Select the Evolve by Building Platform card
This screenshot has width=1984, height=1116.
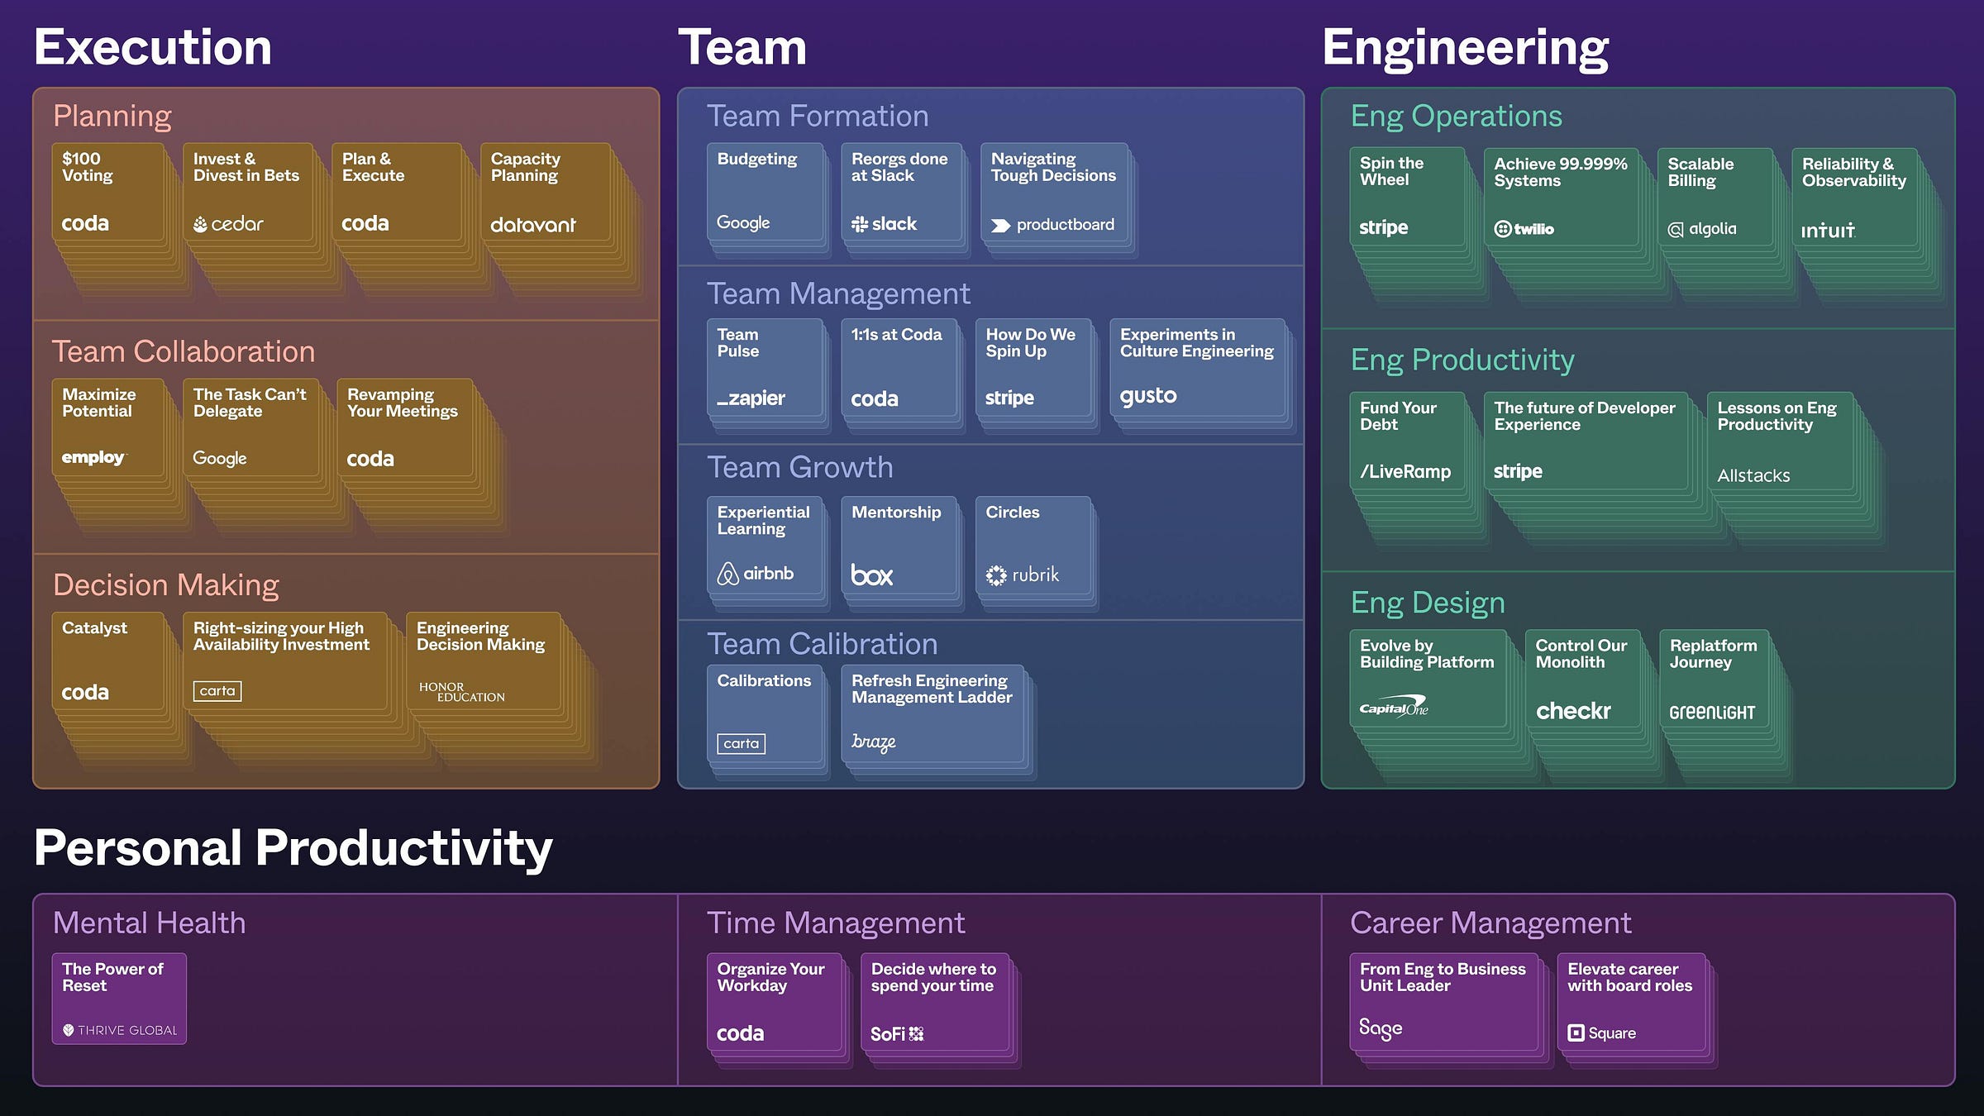click(1428, 679)
